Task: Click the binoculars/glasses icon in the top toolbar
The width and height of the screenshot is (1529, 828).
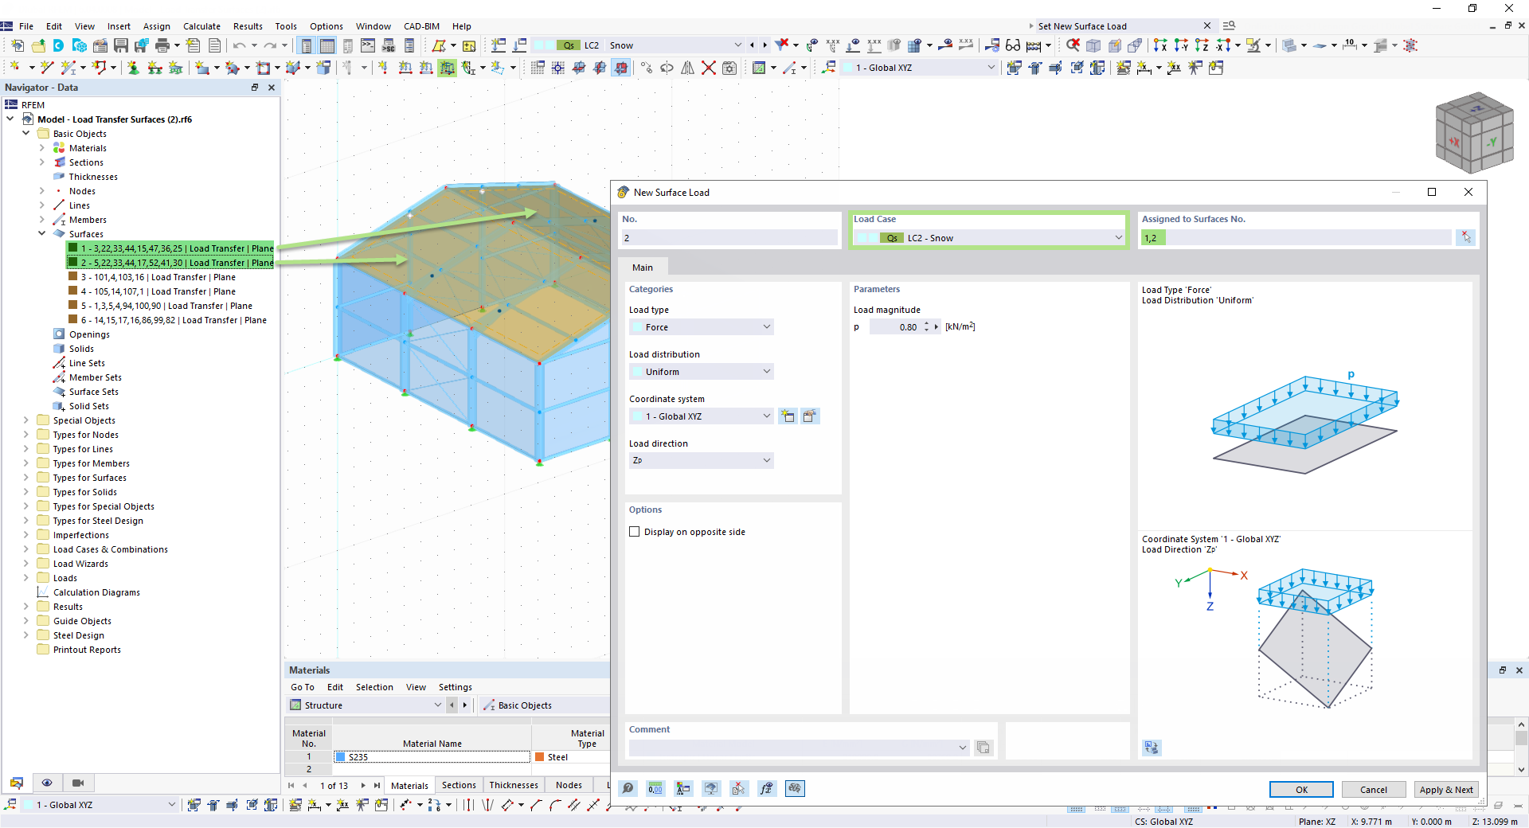Action: click(x=1013, y=45)
